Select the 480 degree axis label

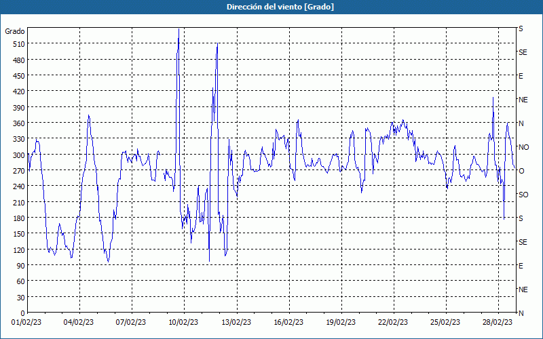tap(18, 60)
